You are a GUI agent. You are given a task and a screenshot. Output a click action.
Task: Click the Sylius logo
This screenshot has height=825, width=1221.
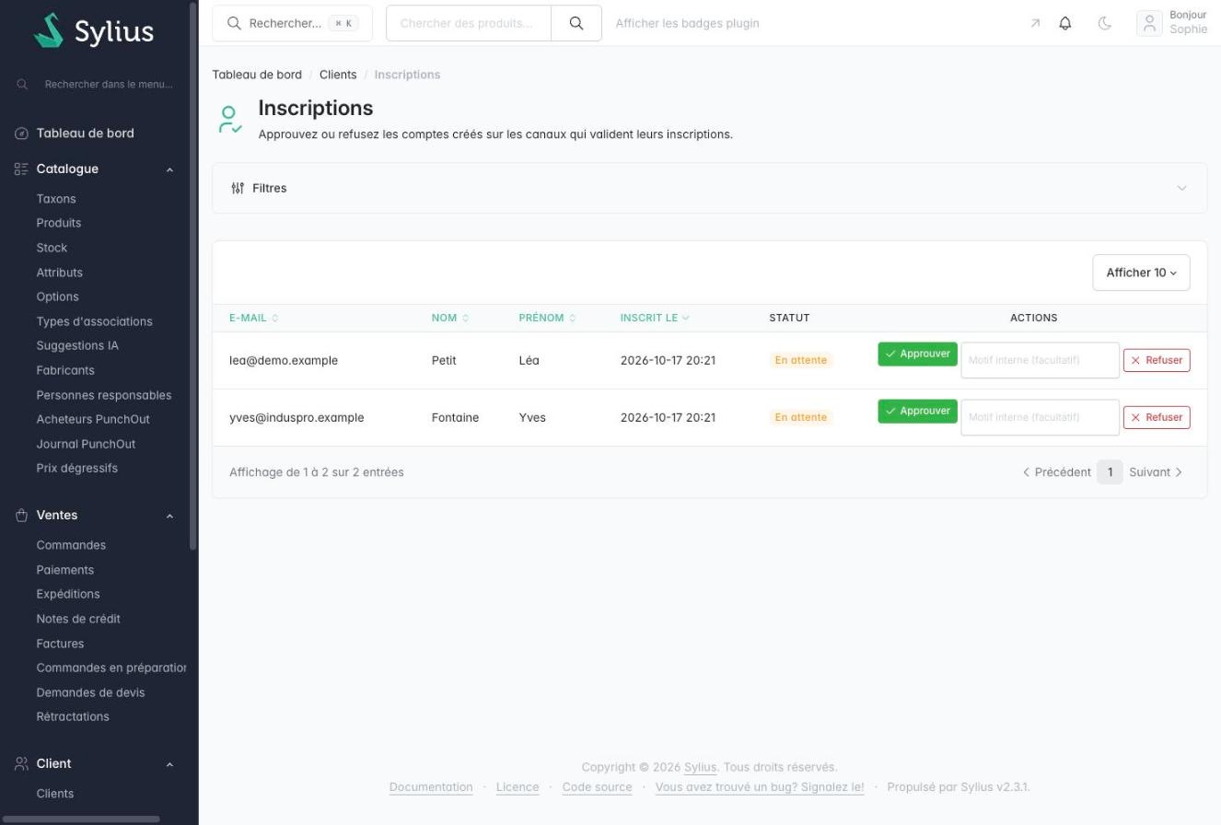tap(94, 30)
